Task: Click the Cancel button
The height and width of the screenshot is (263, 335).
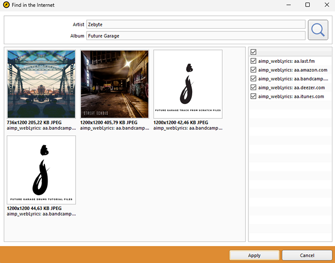Action: (x=307, y=255)
